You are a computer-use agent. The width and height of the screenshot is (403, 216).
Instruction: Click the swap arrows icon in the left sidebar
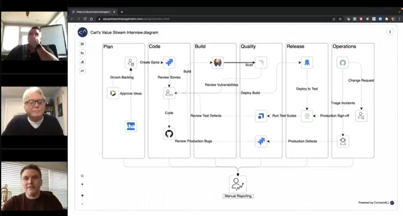[82, 71]
